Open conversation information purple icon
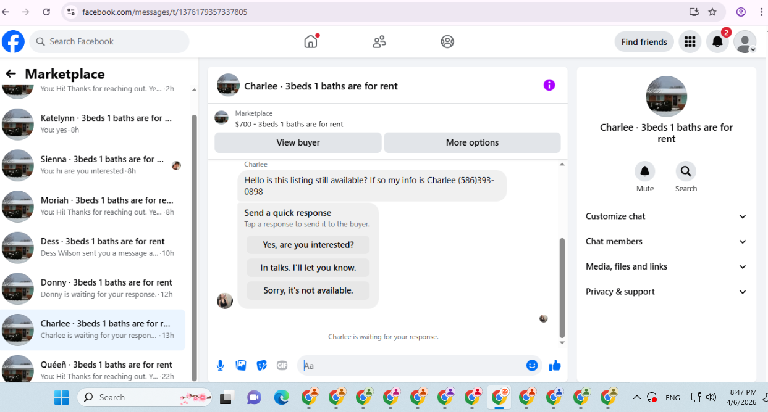 pyautogui.click(x=549, y=85)
